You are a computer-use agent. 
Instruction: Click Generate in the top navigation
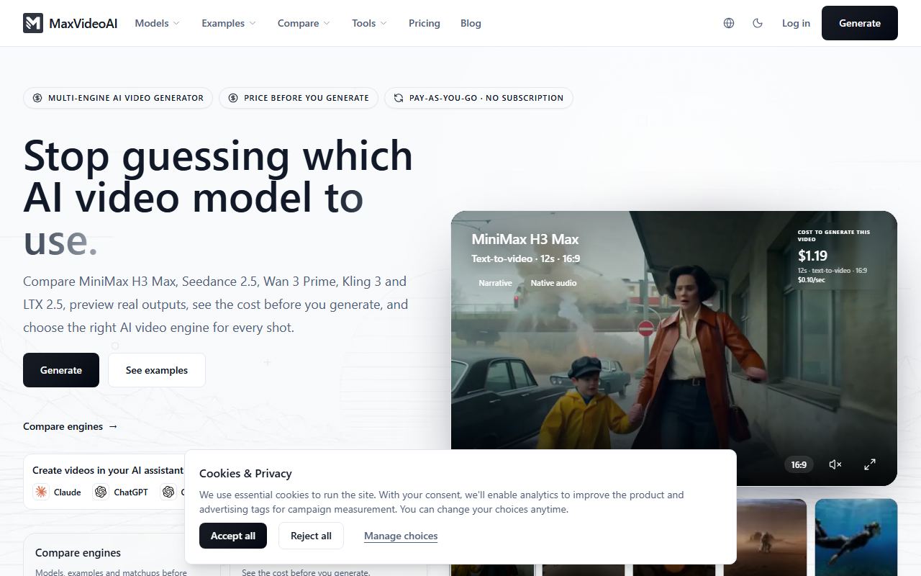pyautogui.click(x=860, y=23)
